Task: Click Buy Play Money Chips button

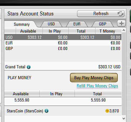Action: (94, 78)
